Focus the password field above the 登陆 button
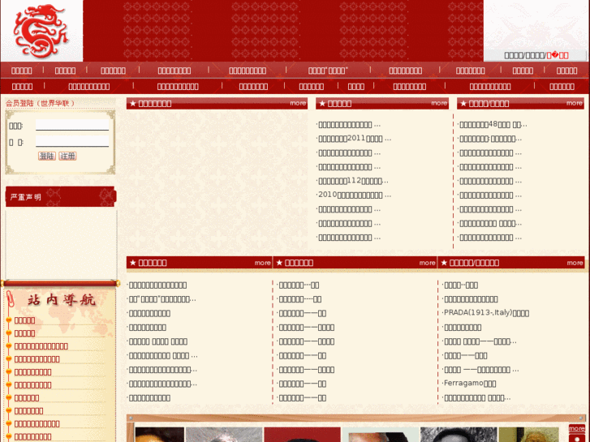The image size is (590, 442). click(72, 141)
